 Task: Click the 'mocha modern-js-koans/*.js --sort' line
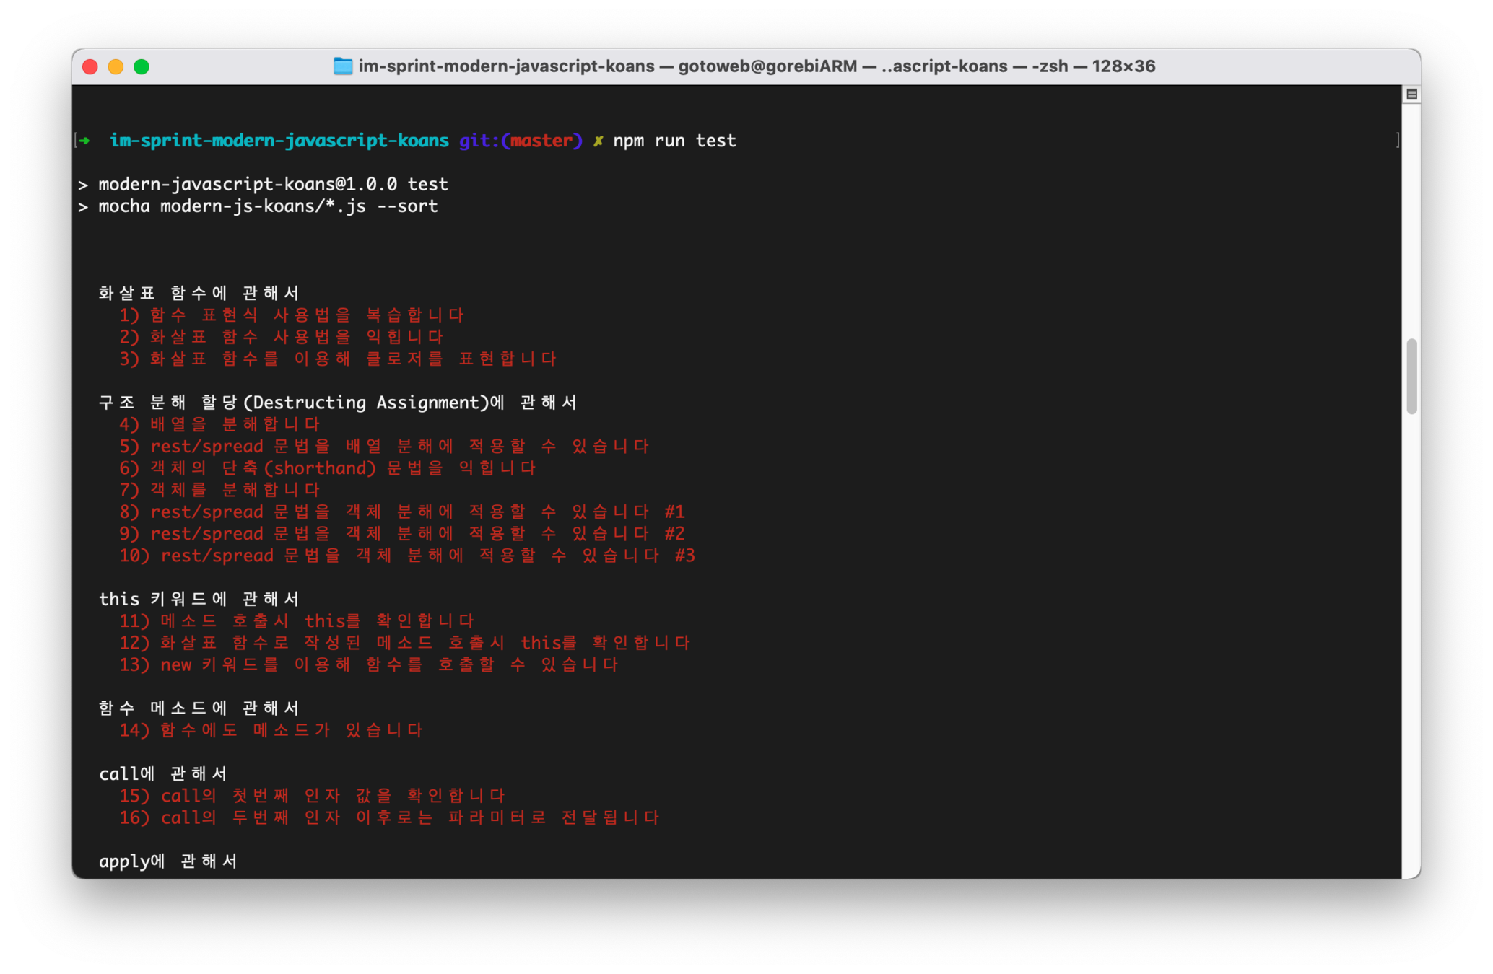tap(268, 206)
